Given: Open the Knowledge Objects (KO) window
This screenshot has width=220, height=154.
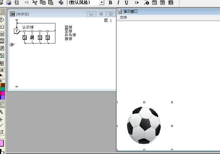Looking at the screenshot, I should pyautogui.click(x=171, y=3).
